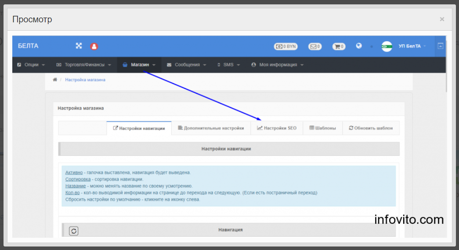The width and height of the screenshot is (459, 250).
Task: Open the messages envelope counter
Action: (314, 46)
